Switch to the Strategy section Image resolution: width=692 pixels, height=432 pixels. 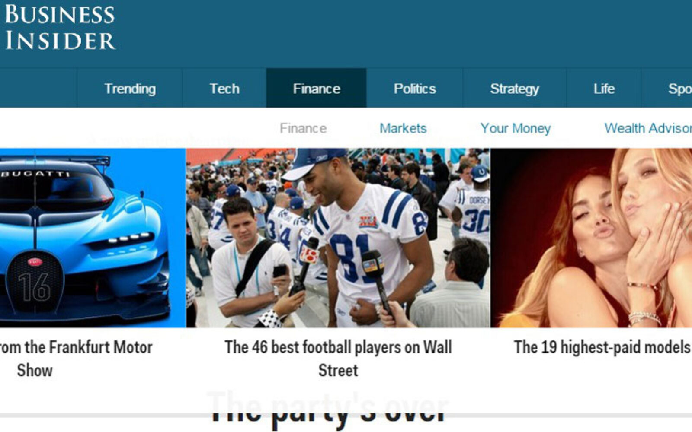pos(514,88)
